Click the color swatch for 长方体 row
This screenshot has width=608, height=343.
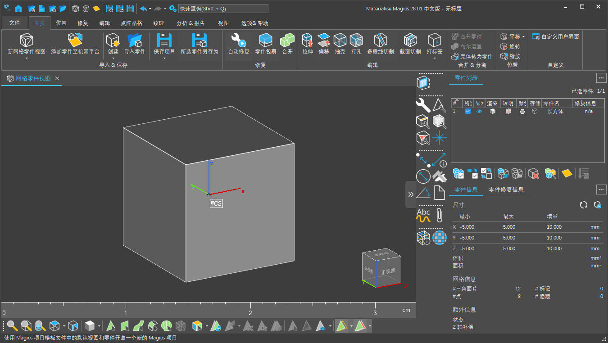522,111
